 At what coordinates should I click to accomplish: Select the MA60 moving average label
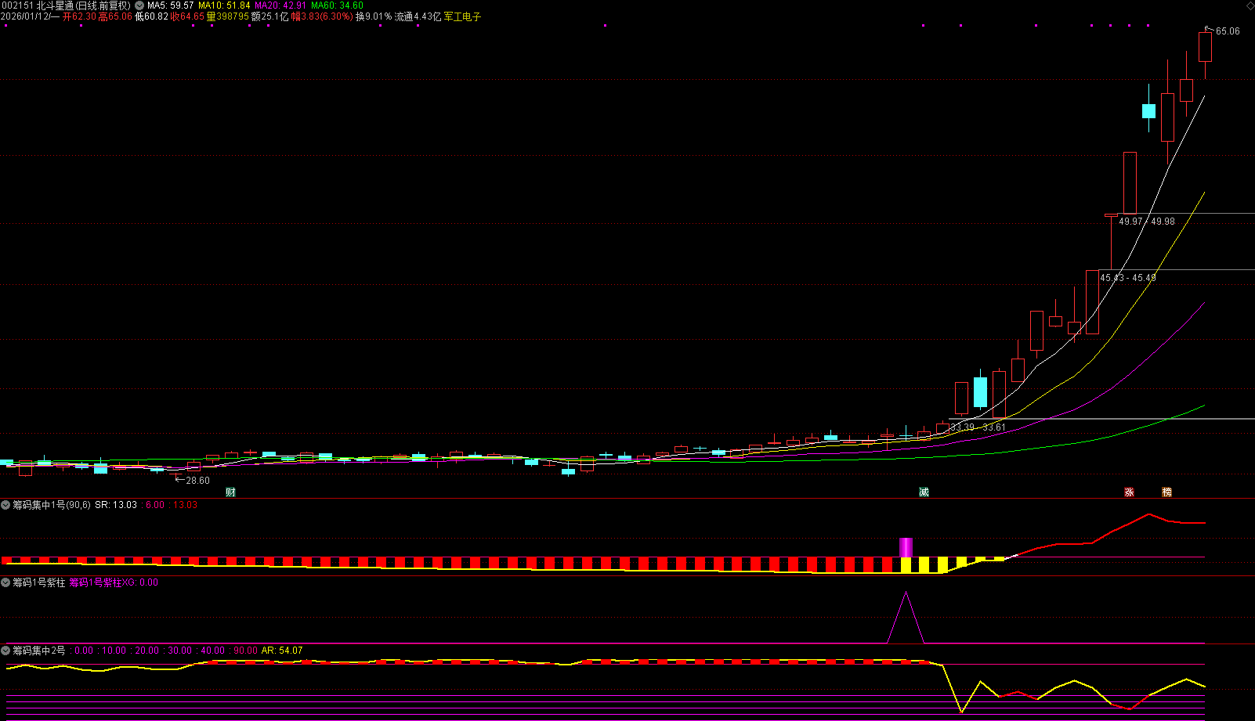coord(337,5)
